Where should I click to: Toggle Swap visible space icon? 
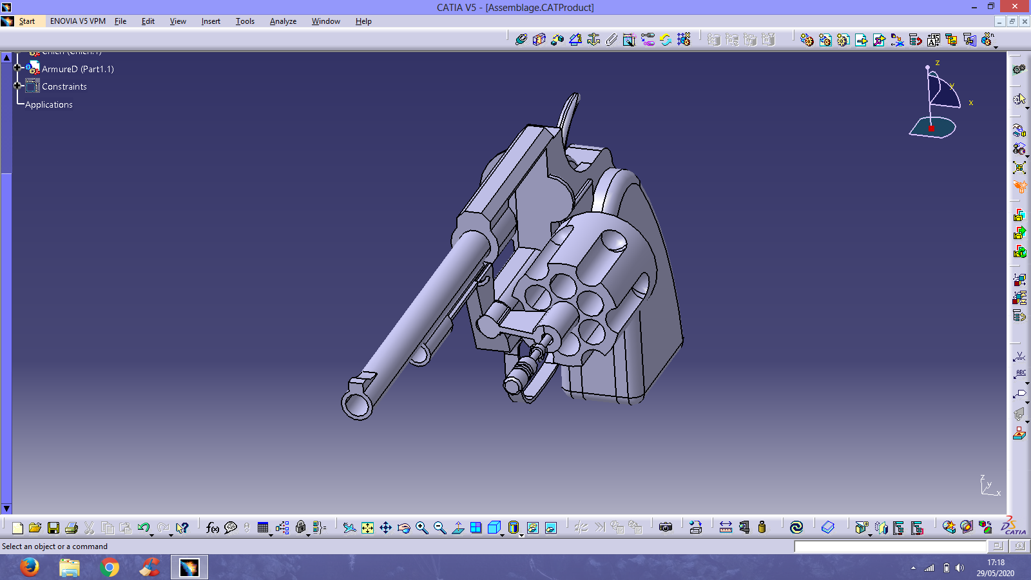pyautogui.click(x=550, y=528)
